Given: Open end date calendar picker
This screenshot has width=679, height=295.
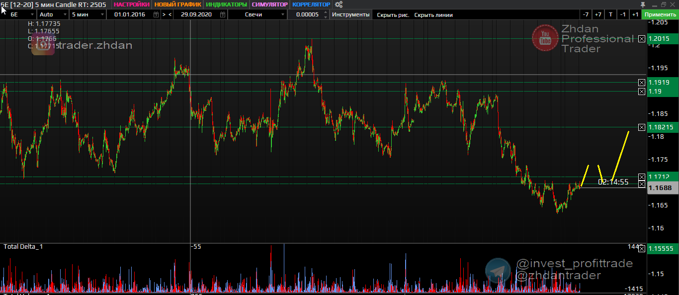Looking at the screenshot, I should click(222, 14).
